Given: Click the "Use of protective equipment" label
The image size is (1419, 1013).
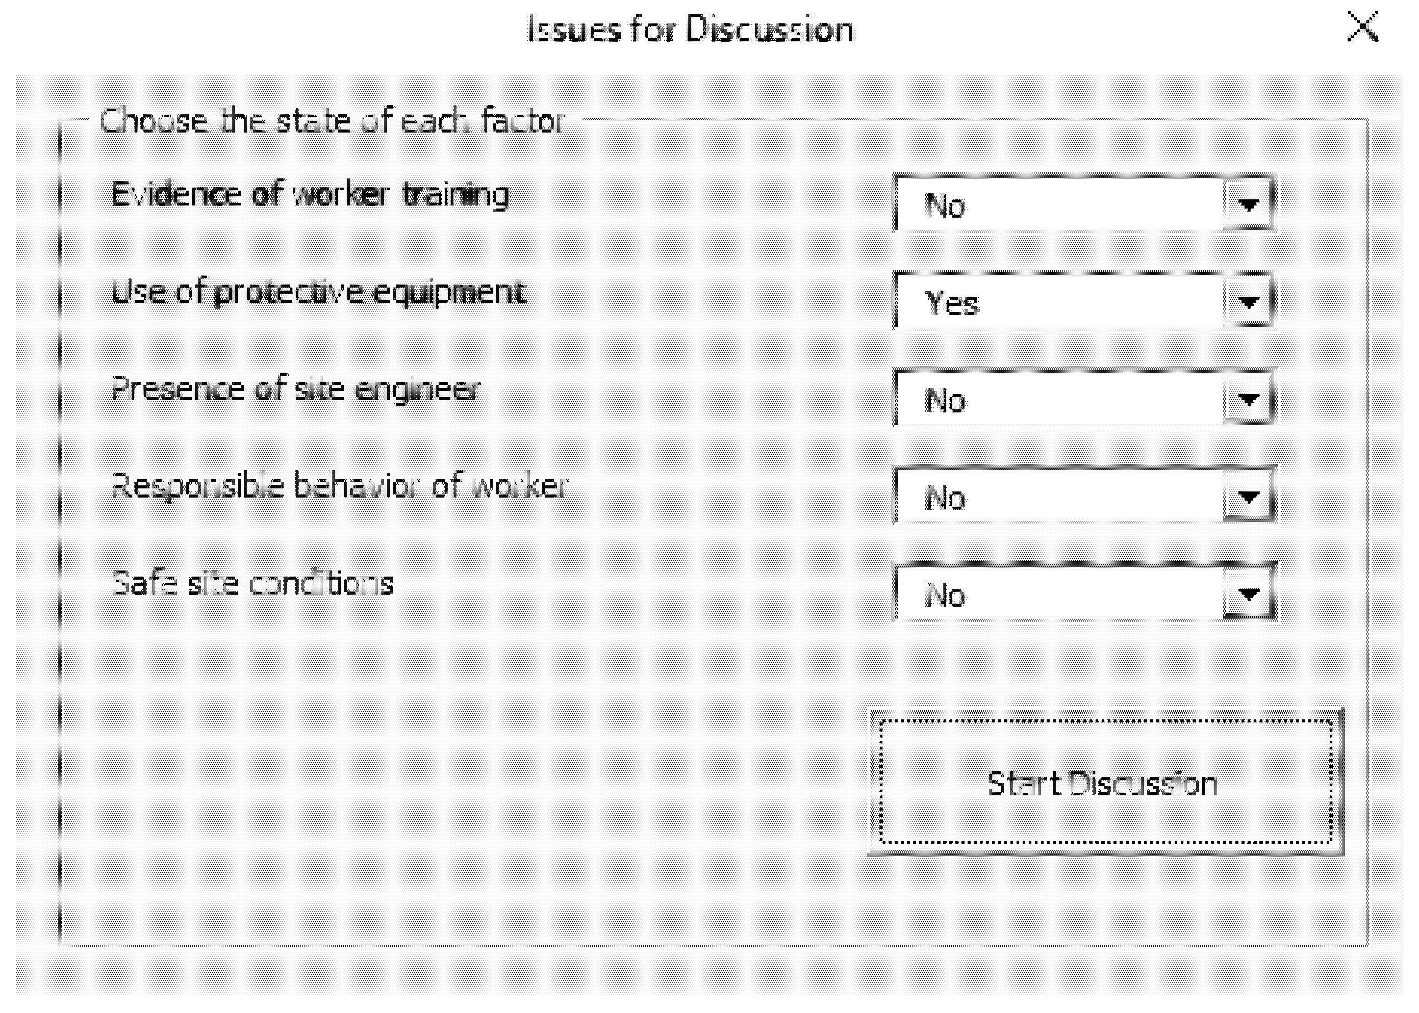Looking at the screenshot, I should coord(318,292).
